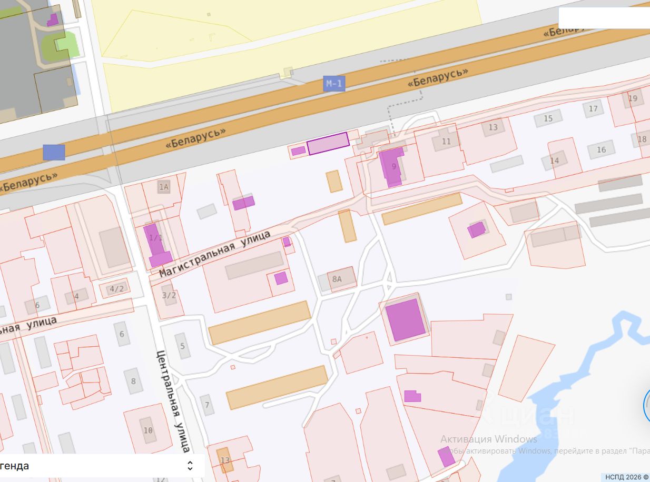Click the M-1 highway shield marker
Viewport: 650px width, 482px height.
[x=334, y=84]
